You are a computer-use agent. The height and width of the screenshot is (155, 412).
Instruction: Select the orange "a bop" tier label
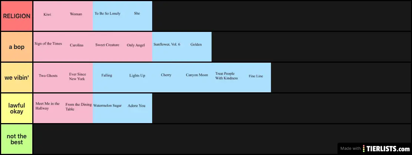pos(16,47)
